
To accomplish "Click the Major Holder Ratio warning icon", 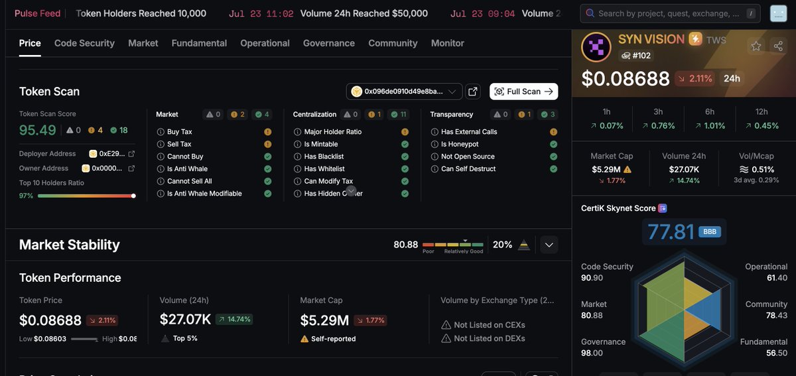I will pyautogui.click(x=405, y=132).
